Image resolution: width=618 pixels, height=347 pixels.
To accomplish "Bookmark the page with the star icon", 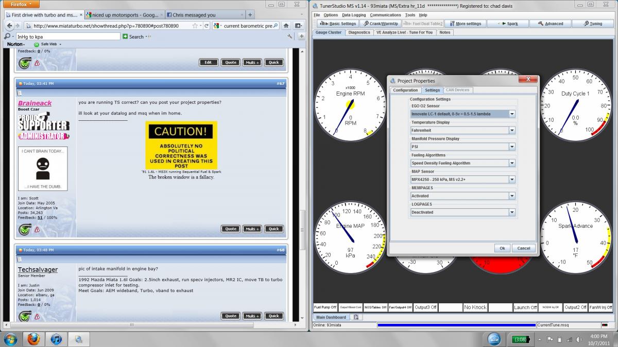I will [x=195, y=26].
